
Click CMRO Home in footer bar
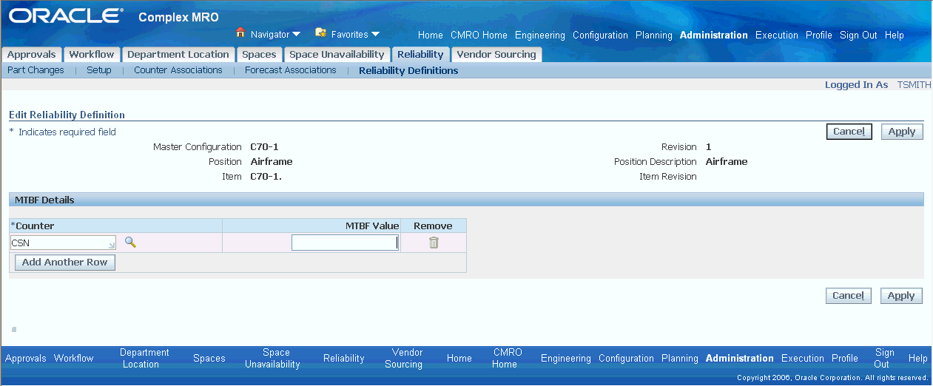(508, 358)
